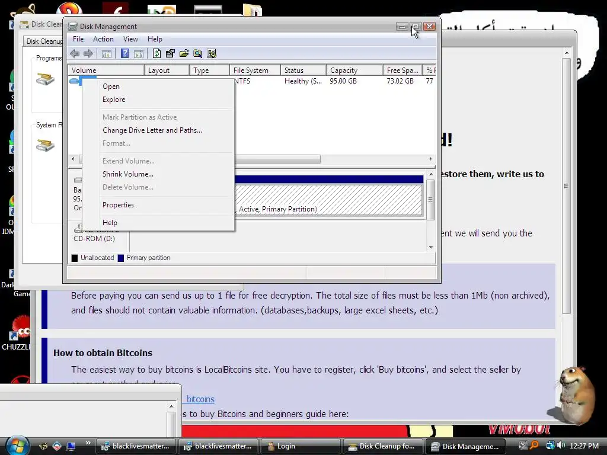Click the Disk Cleanup tab in background window
Viewport: 607px width, 455px height.
(43, 41)
